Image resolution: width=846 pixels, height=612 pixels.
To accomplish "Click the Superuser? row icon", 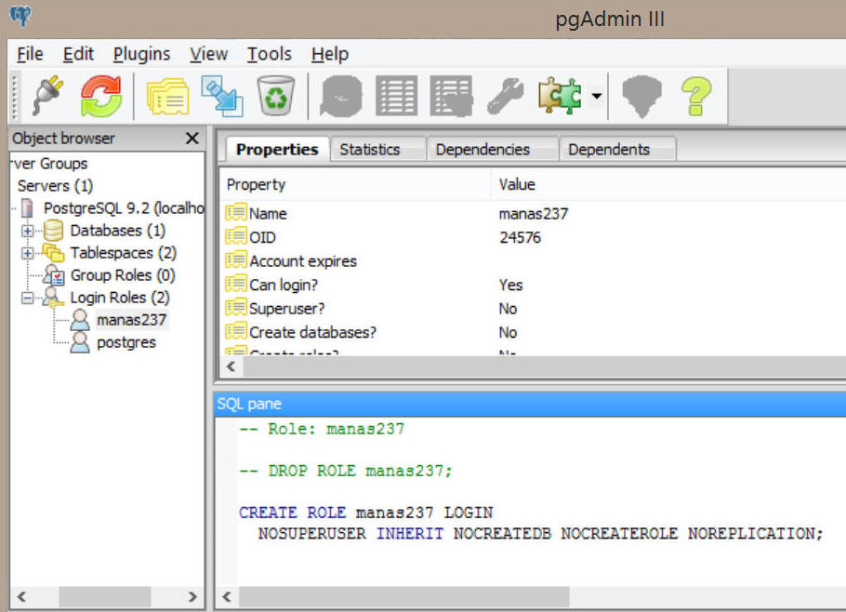I will coord(236,307).
